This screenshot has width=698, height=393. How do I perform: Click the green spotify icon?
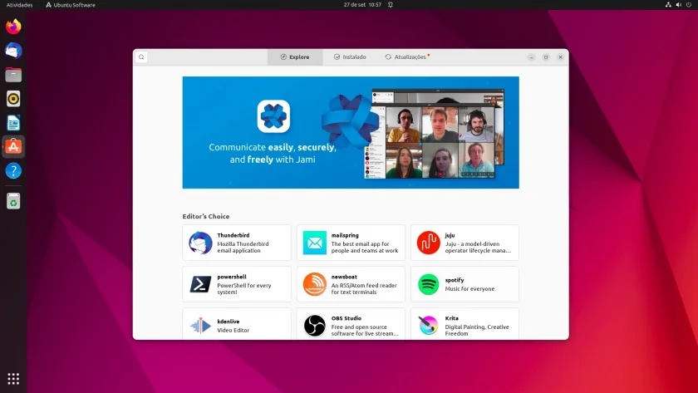tap(428, 284)
